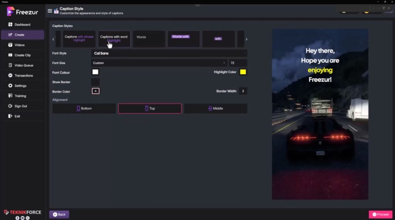395x220 pixels.
Task: Select Captions with phrase highlight style
Action: 79,38
